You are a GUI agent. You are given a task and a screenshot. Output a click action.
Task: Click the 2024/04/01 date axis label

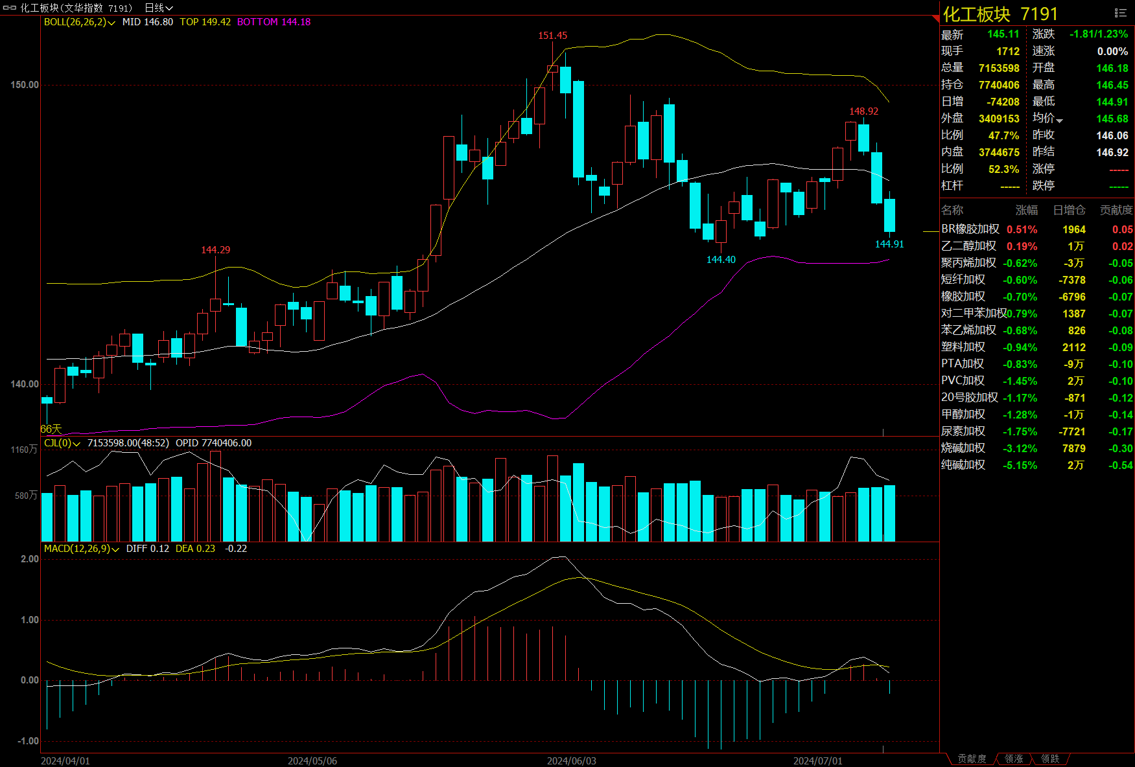point(65,761)
